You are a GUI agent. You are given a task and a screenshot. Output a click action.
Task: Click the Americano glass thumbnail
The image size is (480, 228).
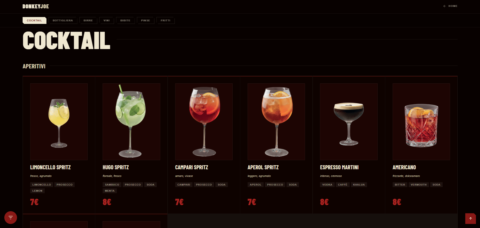point(421,122)
